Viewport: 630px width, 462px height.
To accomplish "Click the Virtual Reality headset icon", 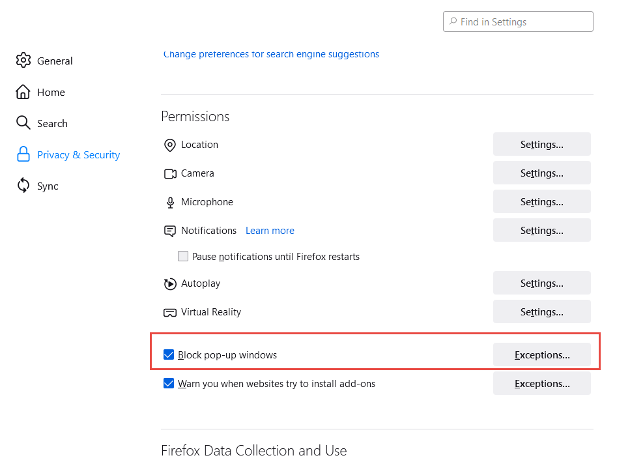I will (170, 312).
